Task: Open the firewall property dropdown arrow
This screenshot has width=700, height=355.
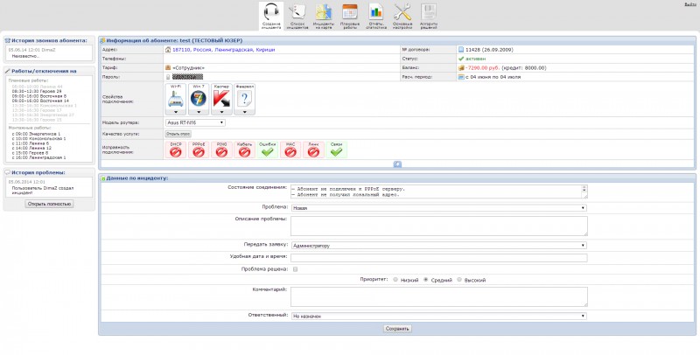Action: point(244,112)
